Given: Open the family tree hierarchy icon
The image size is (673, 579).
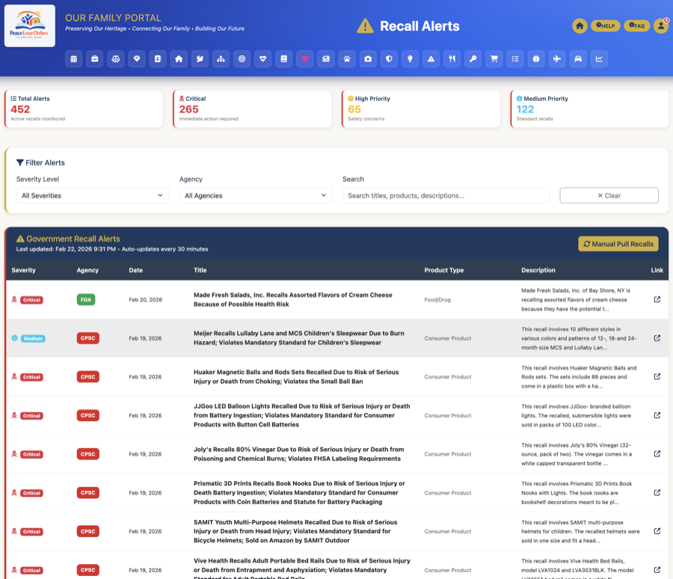Looking at the screenshot, I should click(x=221, y=59).
